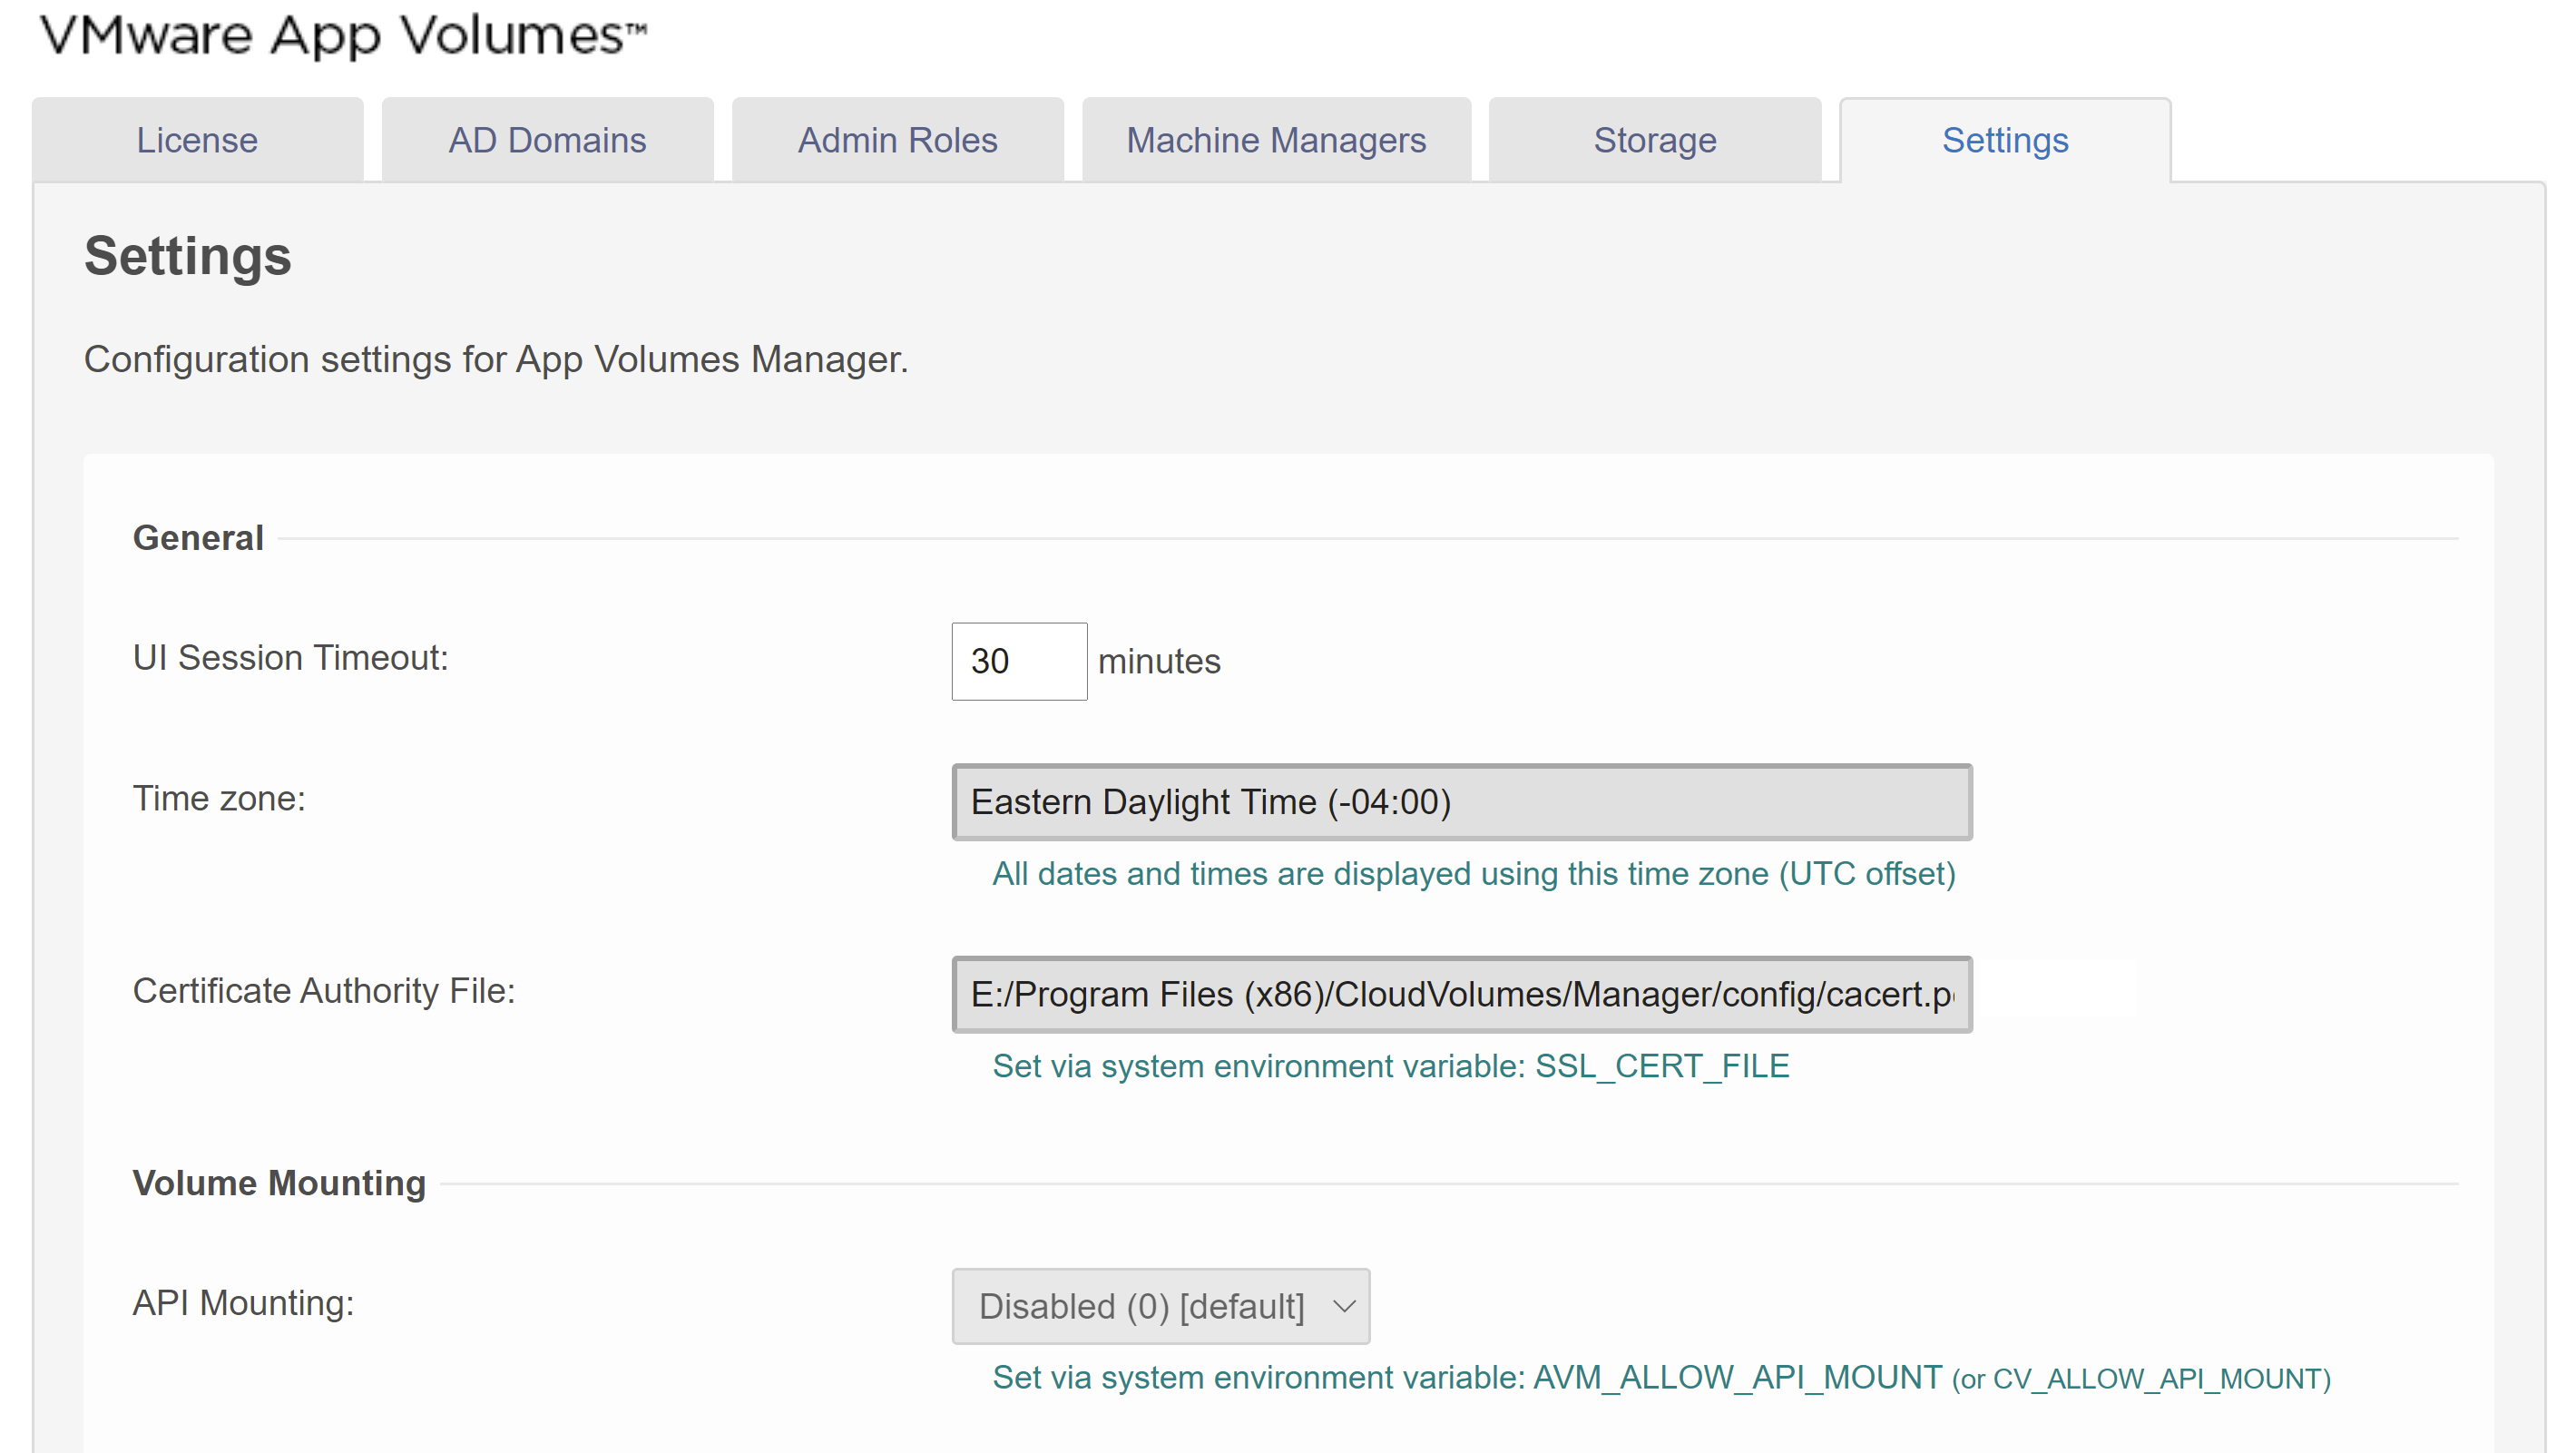Click the 'minutes' unit text
Image resolution: width=2576 pixels, height=1453 pixels.
tap(1159, 661)
